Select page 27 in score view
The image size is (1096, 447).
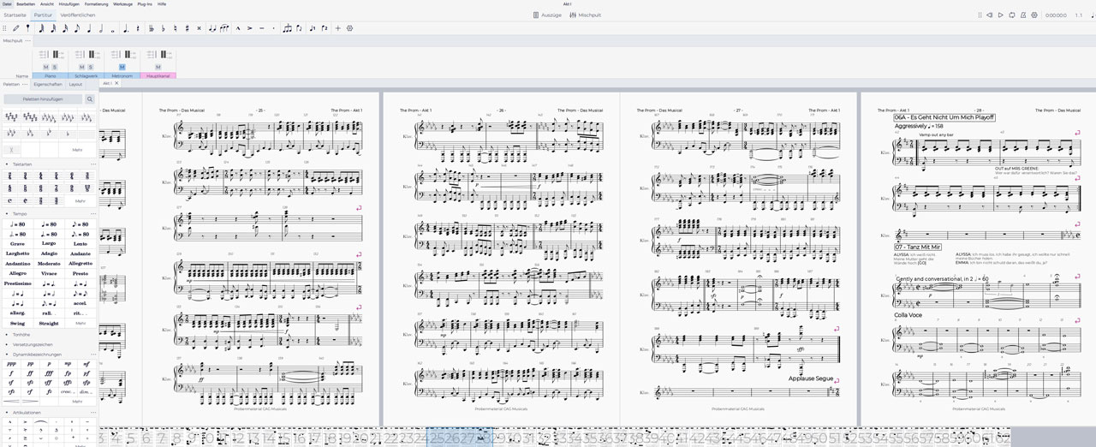tap(738, 261)
